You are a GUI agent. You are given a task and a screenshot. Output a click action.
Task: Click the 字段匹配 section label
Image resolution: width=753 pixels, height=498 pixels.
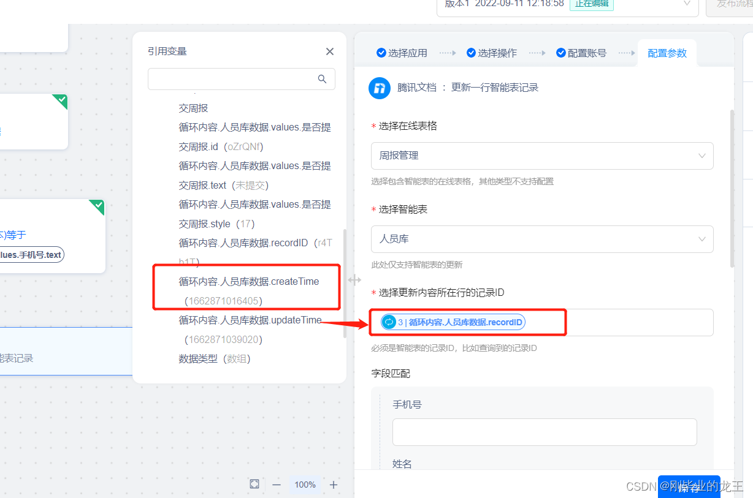(x=391, y=372)
